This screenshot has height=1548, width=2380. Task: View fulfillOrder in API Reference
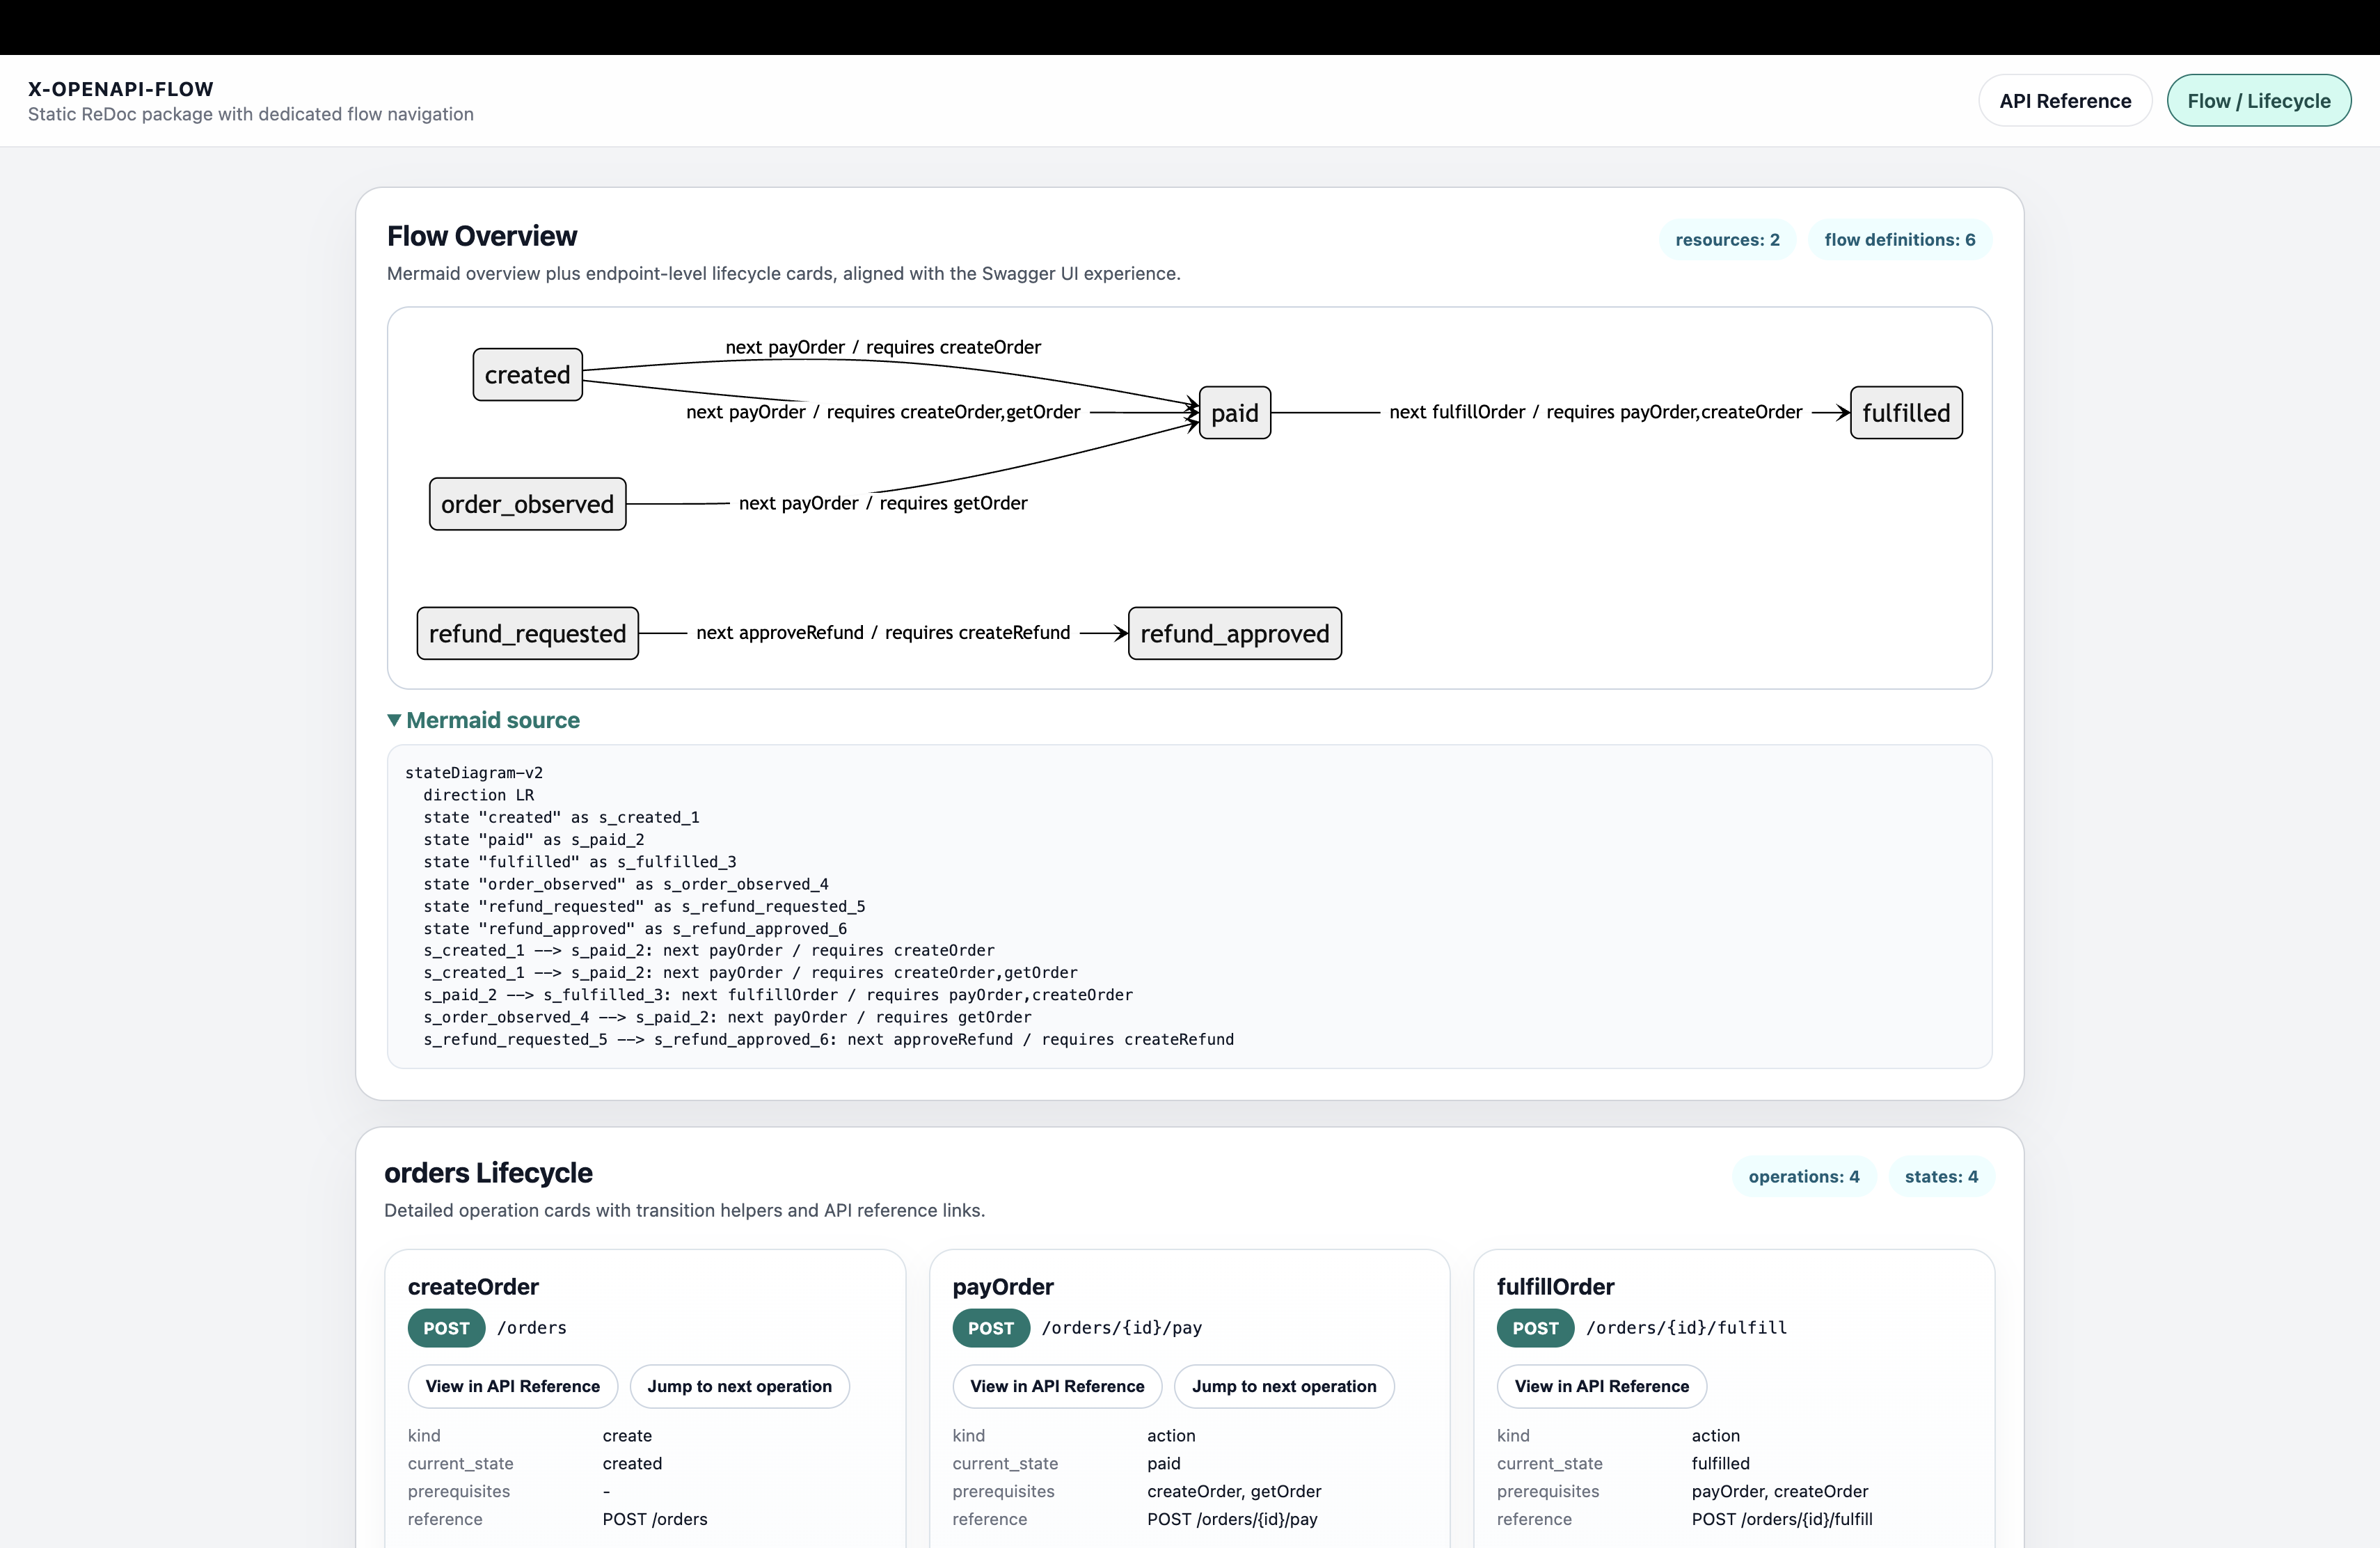[1600, 1386]
